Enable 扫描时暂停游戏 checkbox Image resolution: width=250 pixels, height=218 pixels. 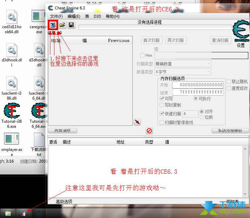click(162, 122)
